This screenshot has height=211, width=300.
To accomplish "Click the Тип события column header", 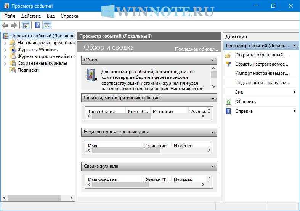I will (x=106, y=111).
